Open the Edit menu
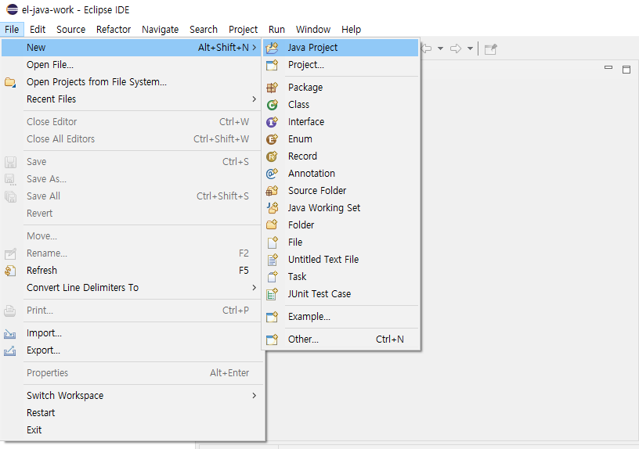This screenshot has width=639, height=449. [38, 30]
